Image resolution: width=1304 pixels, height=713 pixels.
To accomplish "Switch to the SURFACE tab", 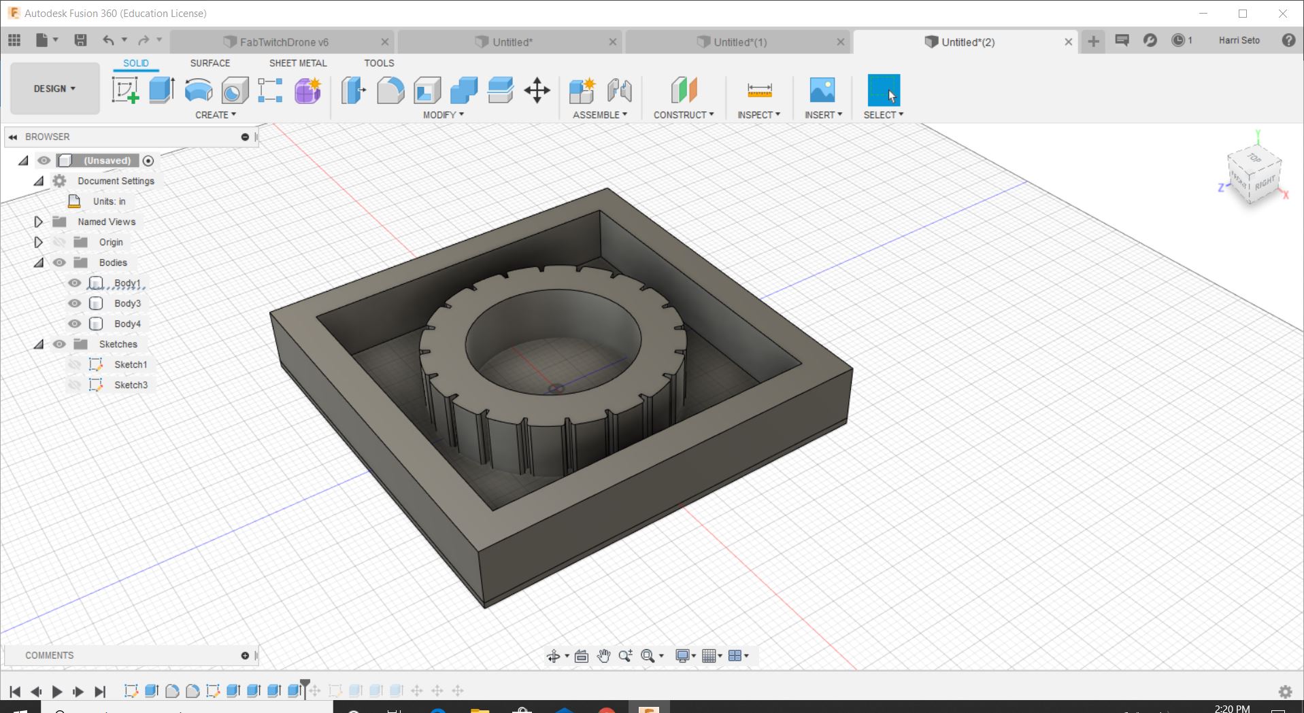I will [x=210, y=63].
